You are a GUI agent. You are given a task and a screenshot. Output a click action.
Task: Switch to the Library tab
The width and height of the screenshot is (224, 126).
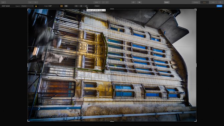click(196, 2)
